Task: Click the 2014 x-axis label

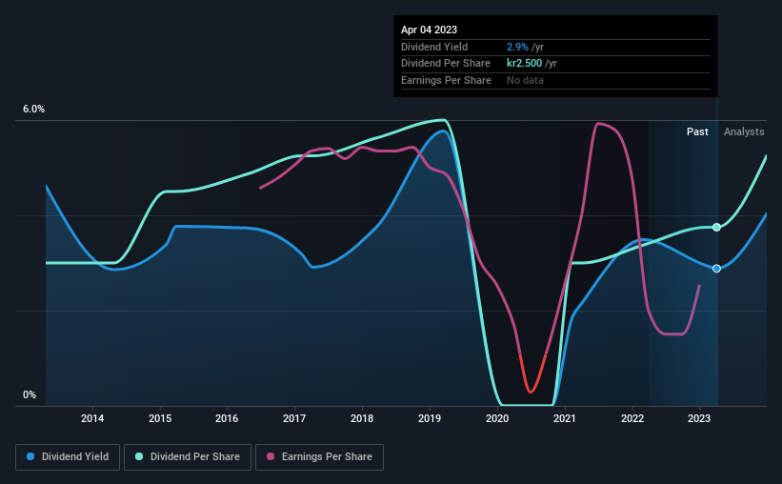Action: point(92,418)
